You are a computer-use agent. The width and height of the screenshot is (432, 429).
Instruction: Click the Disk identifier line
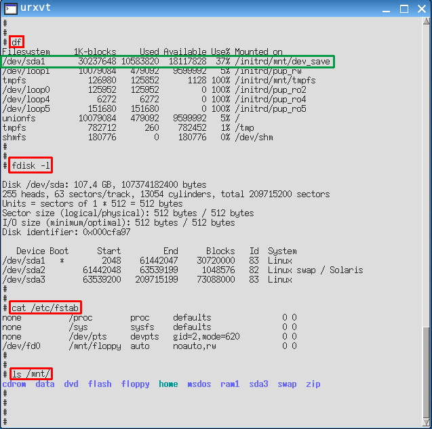(x=66, y=232)
